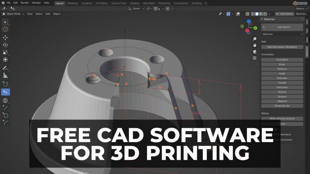Click the Blender logo menu icon
This screenshot has width=310, height=174.
tap(3, 3)
